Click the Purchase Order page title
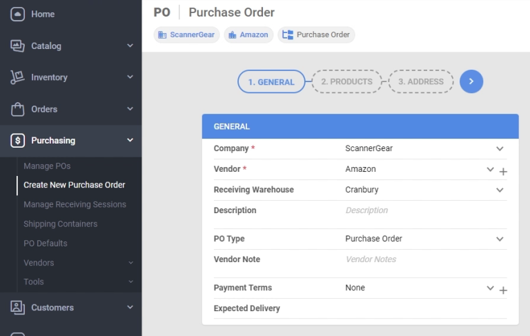The height and width of the screenshot is (336, 530). [x=232, y=12]
